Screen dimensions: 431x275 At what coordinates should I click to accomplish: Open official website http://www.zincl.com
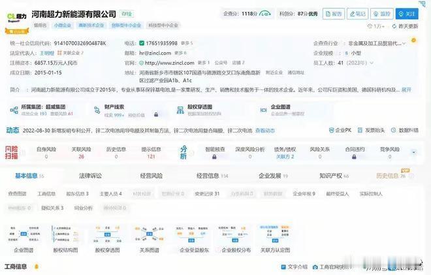coord(169,63)
